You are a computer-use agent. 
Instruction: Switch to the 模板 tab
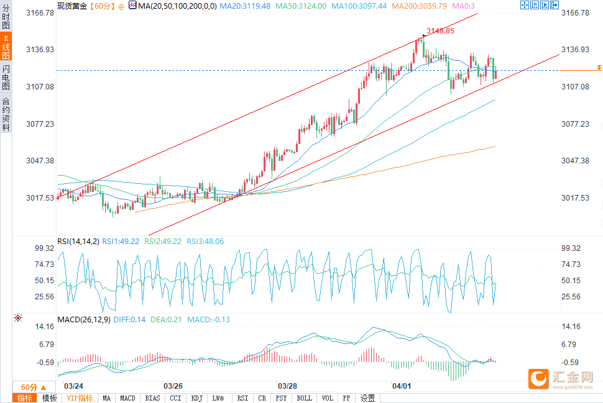[x=49, y=398]
